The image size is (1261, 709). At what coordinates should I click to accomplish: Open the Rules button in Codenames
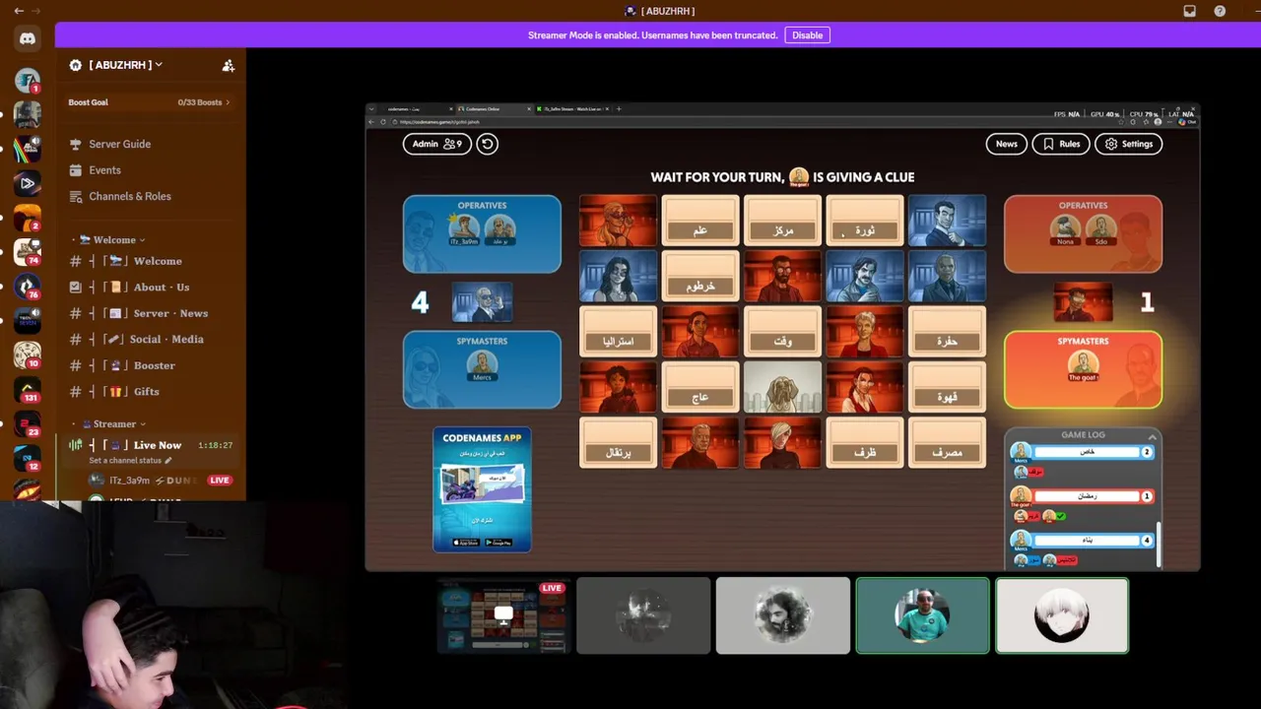(1061, 144)
